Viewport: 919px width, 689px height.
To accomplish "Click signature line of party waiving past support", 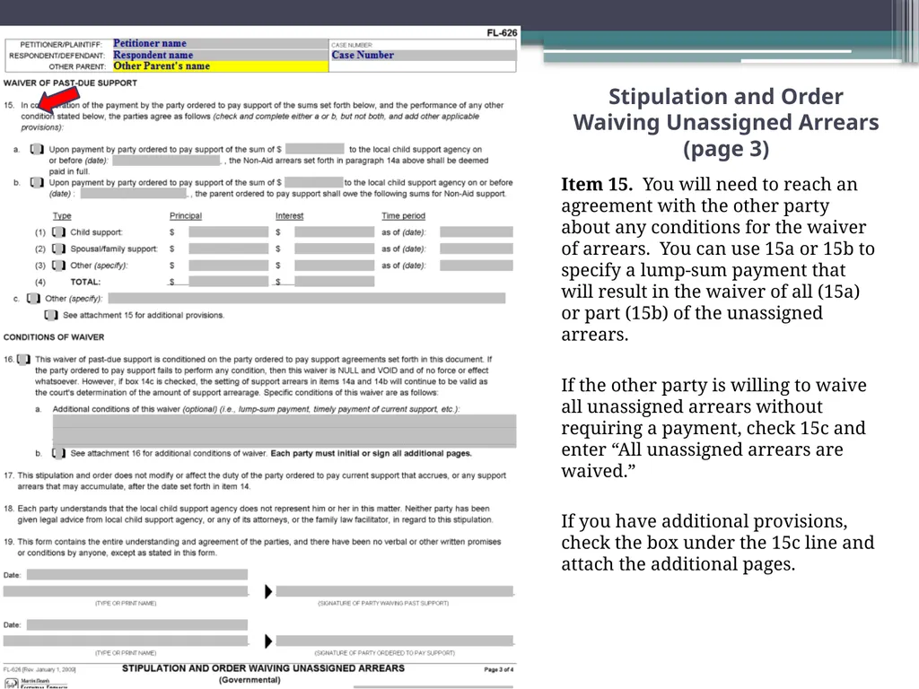I will [395, 591].
